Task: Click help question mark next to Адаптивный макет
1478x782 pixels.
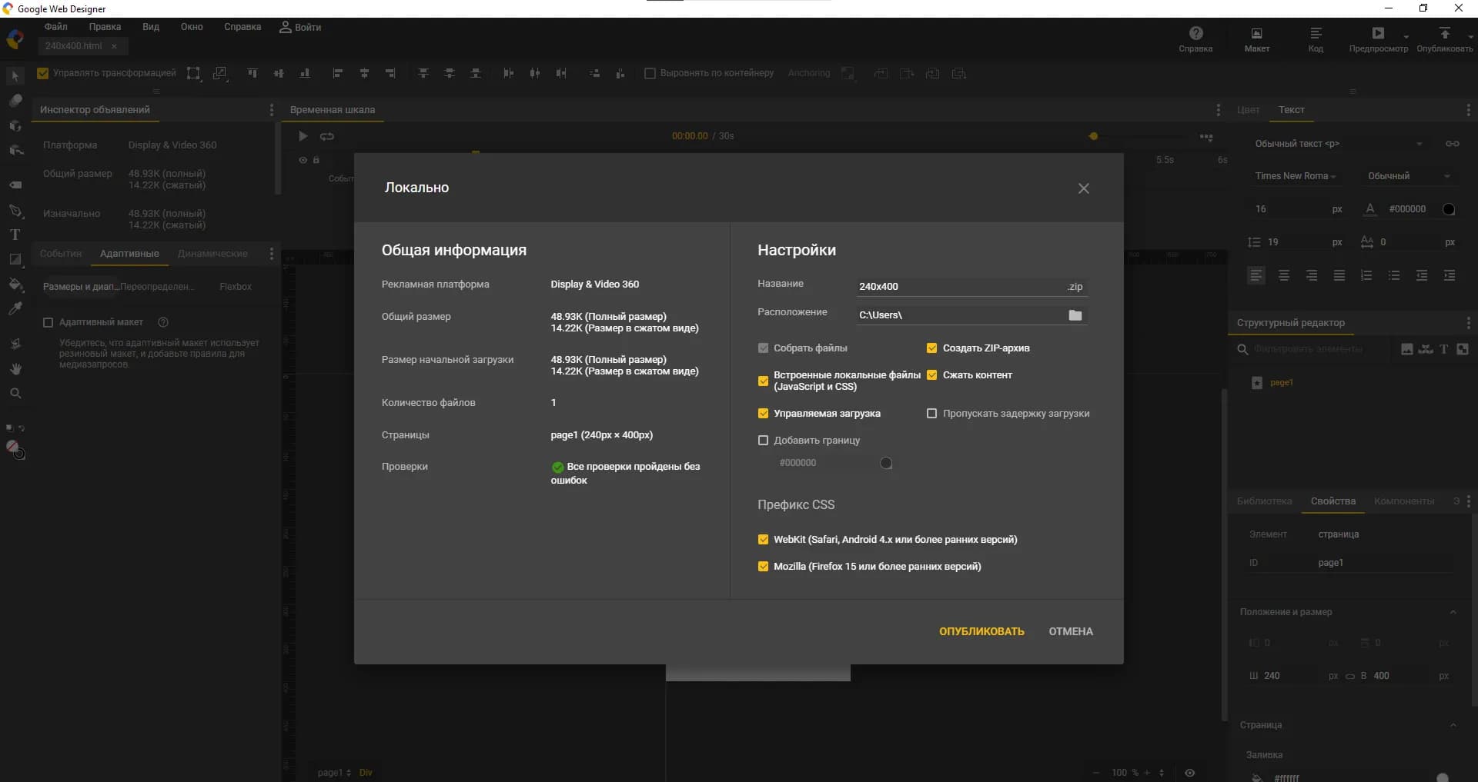Action: click(x=162, y=322)
